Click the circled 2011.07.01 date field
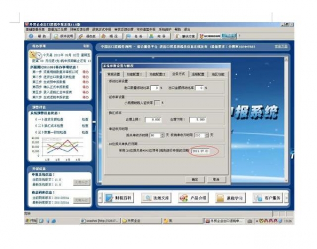317x249 pixels. (x=202, y=151)
